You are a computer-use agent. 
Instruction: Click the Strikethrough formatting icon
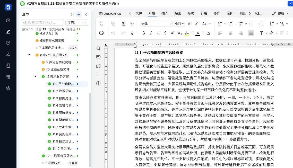click(165, 33)
